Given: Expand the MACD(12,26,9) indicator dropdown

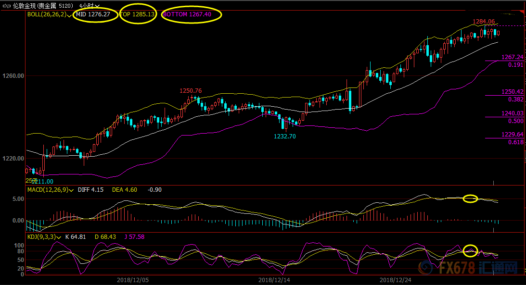Looking at the screenshot, I should tap(71, 190).
